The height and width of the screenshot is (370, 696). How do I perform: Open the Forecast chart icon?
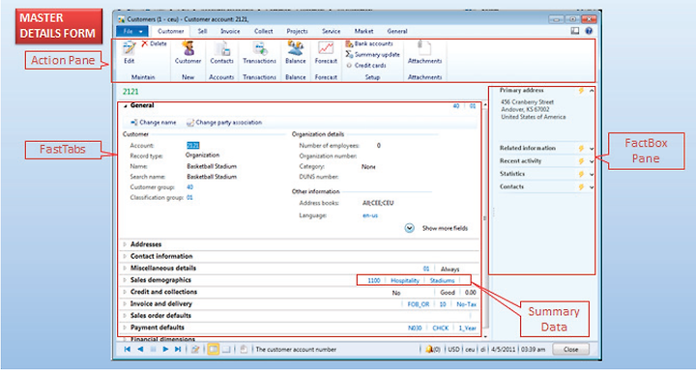point(326,48)
